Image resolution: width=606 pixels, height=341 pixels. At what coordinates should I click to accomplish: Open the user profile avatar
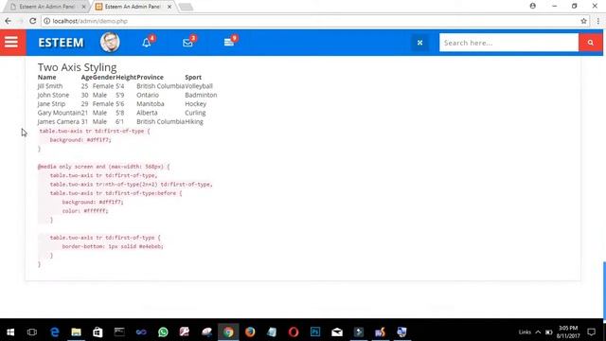[x=110, y=42]
